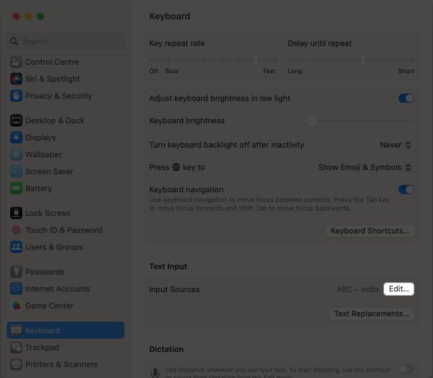Select the Touch ID fingerprint icon
This screenshot has height=378, width=433.
point(16,230)
